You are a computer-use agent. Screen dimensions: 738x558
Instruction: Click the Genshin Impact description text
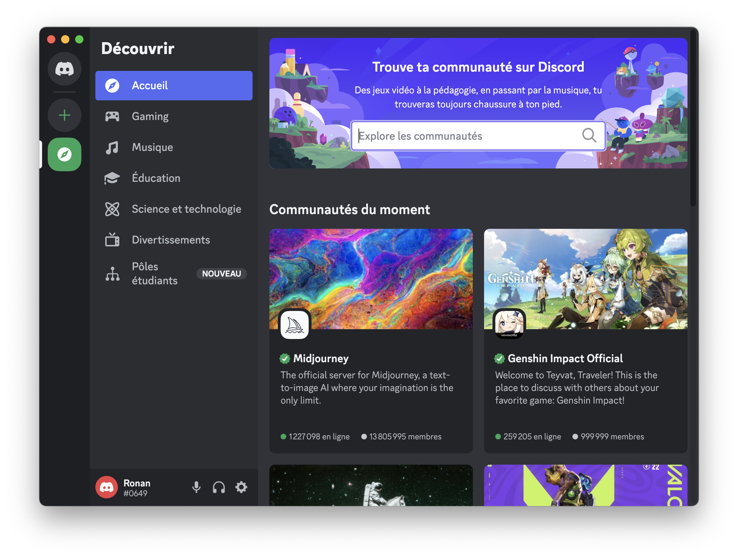(x=577, y=388)
